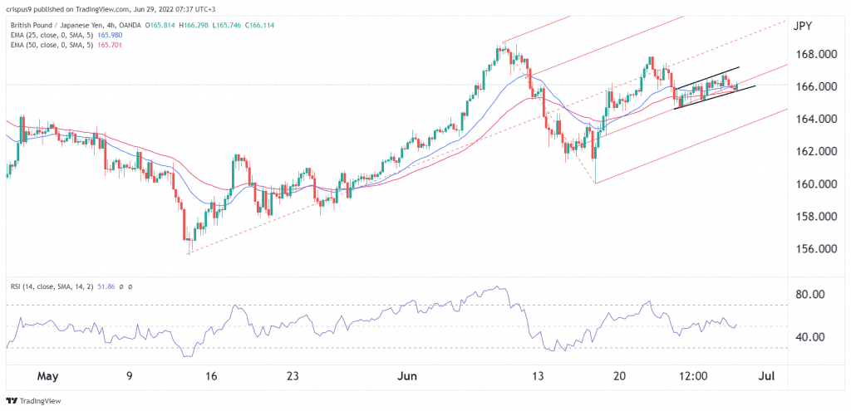Screen dimensions: 851x411
Task: Click the 40.00 RSI axis label
Action: coord(809,337)
